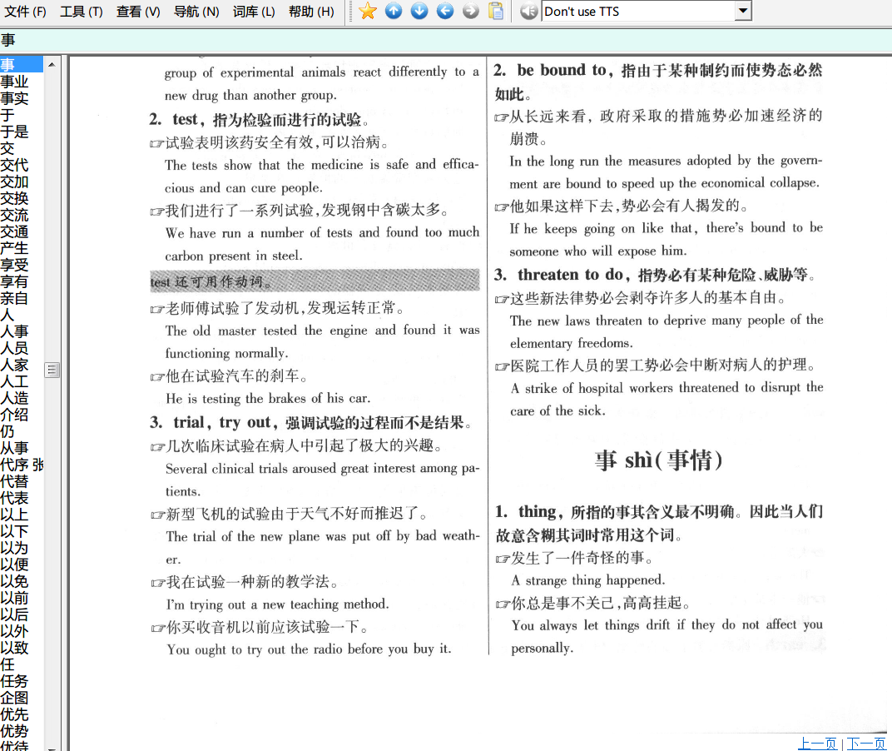Select 任务 in the word list
The width and height of the screenshot is (892, 751).
pos(14,681)
